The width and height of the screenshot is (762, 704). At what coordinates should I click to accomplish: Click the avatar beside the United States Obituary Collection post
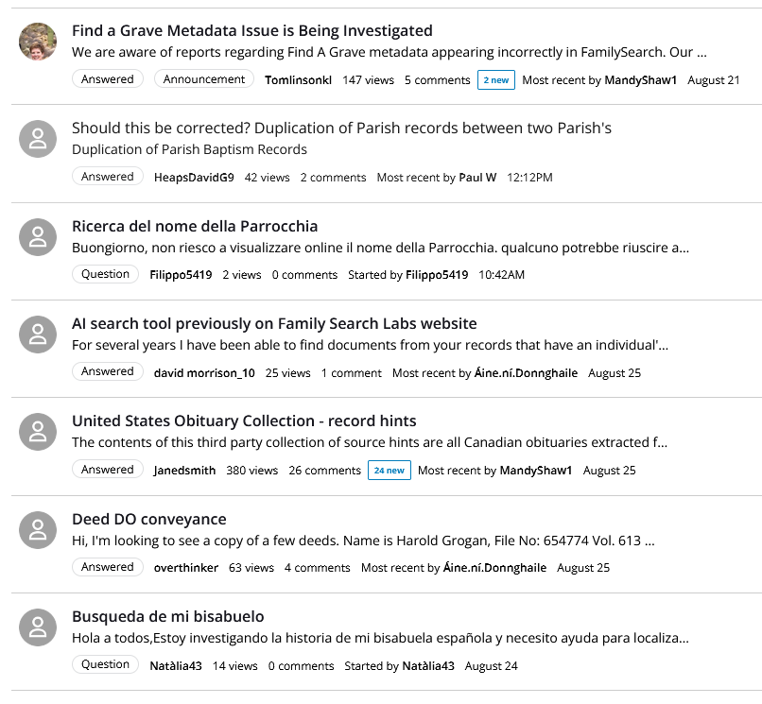tap(38, 432)
